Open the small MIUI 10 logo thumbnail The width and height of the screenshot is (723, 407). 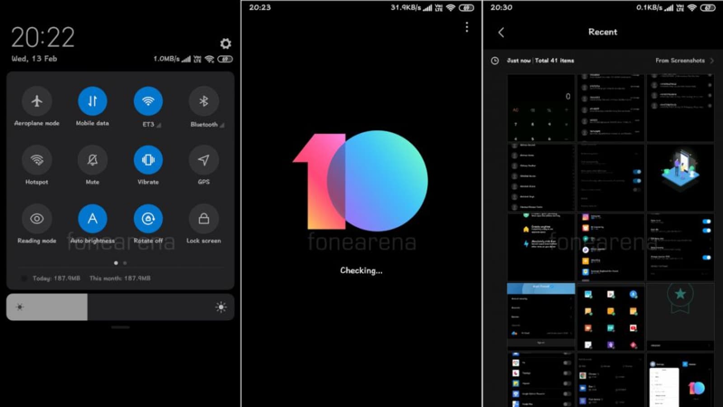681,380
